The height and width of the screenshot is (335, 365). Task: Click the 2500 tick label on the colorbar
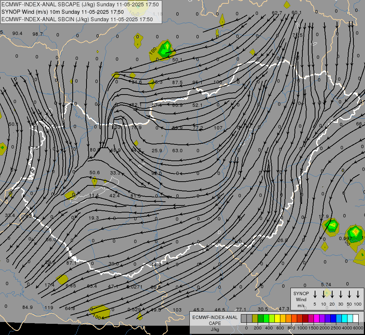tap(336, 328)
